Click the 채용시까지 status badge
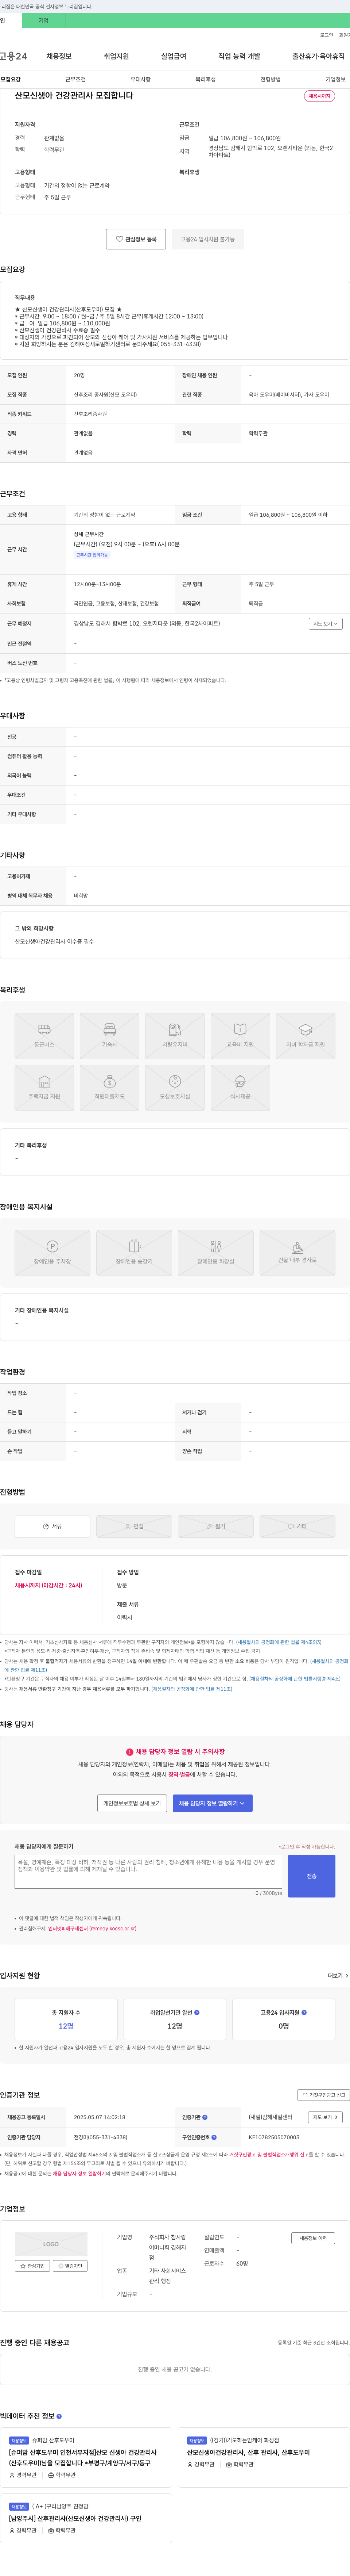The width and height of the screenshot is (350, 2576). pos(319,96)
